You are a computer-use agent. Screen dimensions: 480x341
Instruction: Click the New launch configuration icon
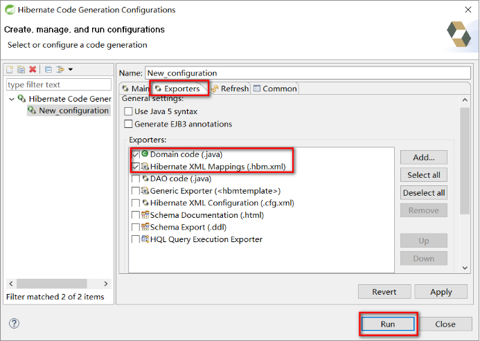[x=10, y=69]
